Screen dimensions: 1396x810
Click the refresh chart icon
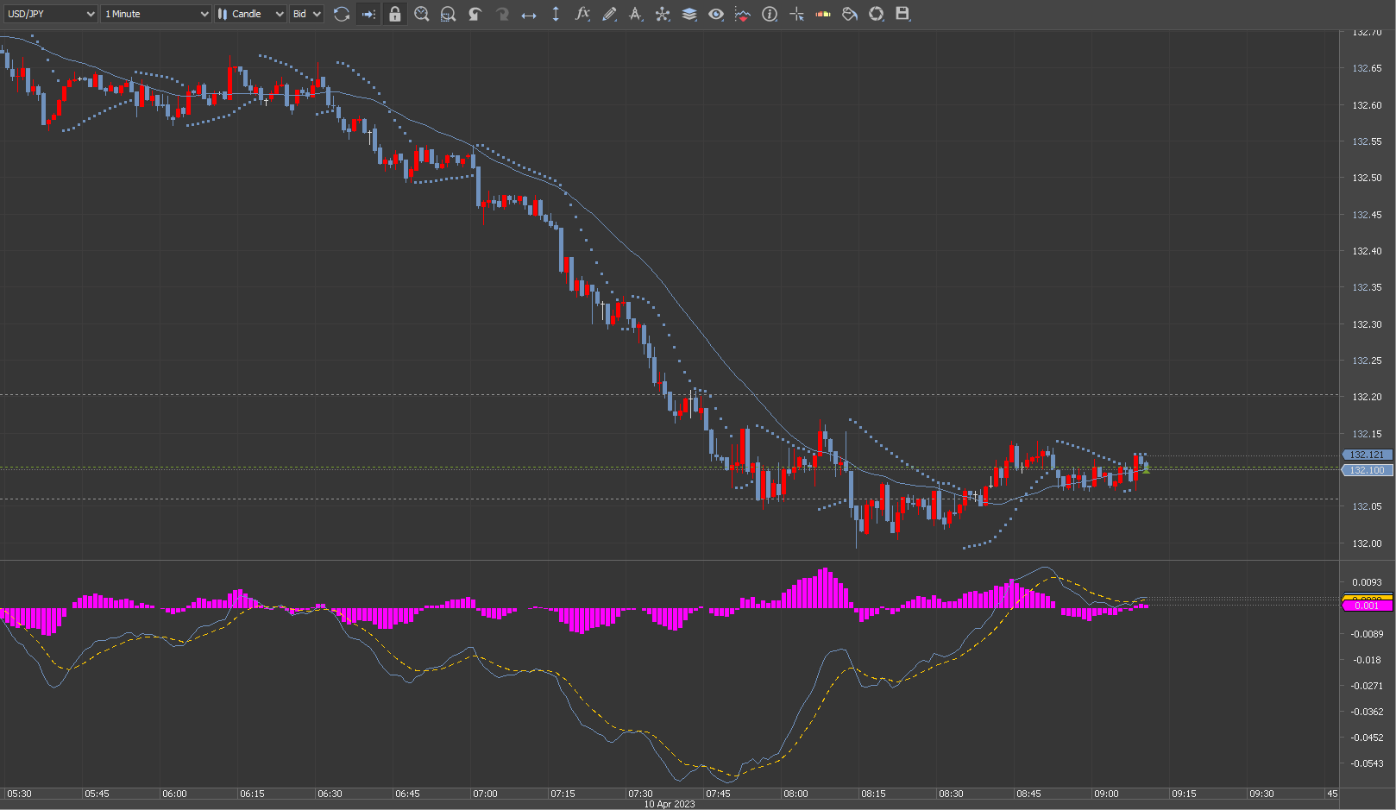click(x=342, y=14)
